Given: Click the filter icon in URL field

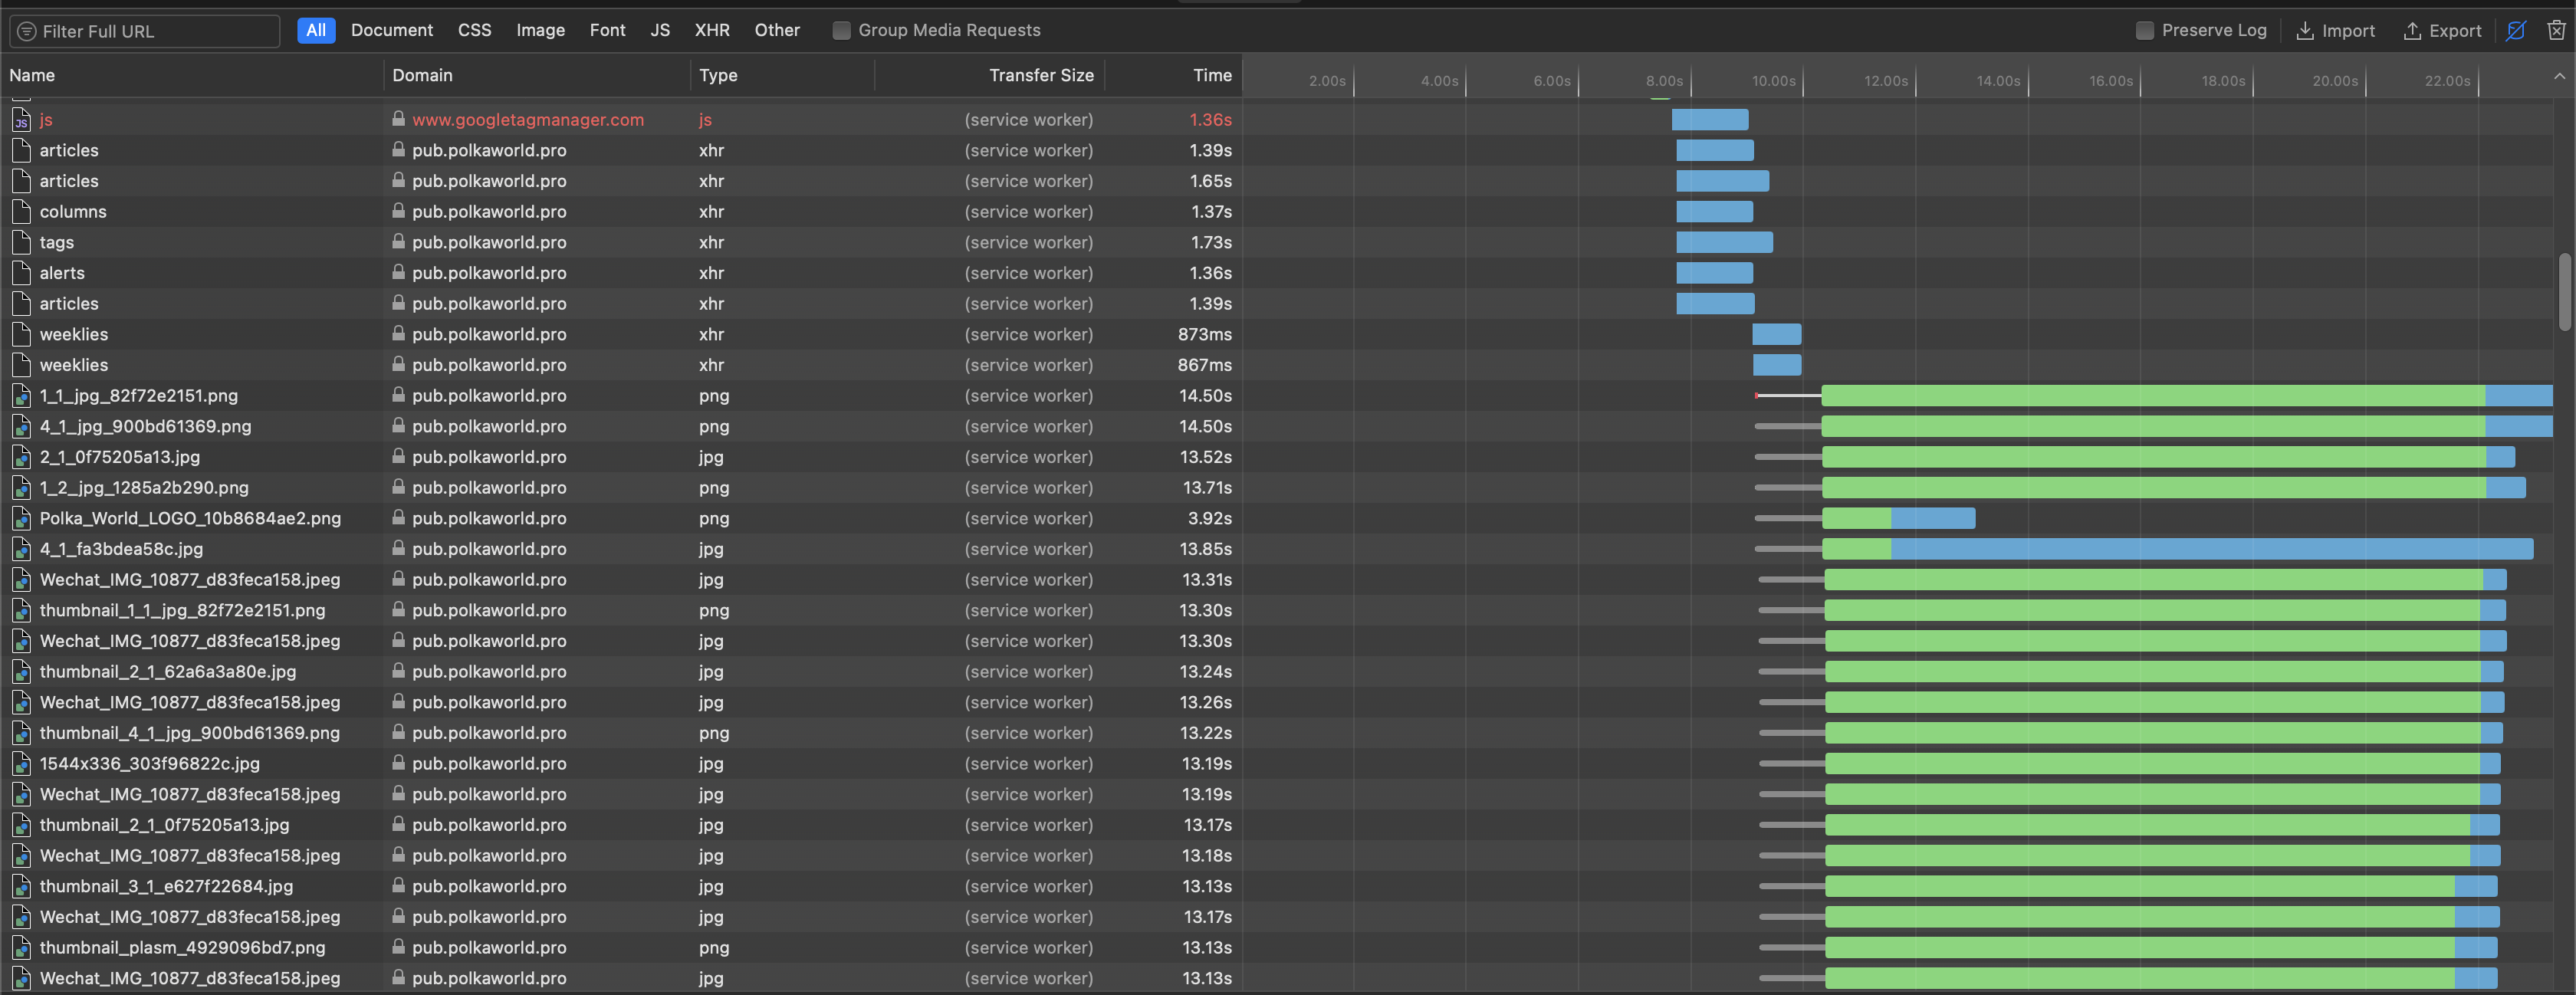Looking at the screenshot, I should [x=27, y=31].
